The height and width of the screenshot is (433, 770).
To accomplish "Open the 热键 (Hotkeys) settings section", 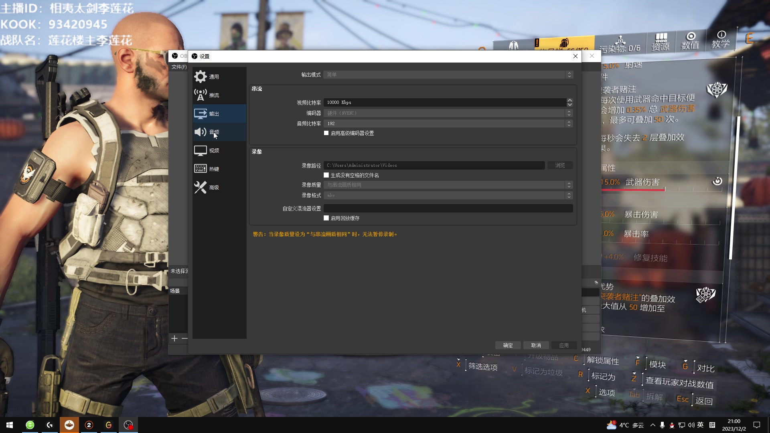I will click(x=219, y=169).
